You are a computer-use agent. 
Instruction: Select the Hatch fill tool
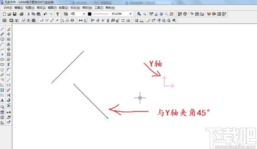point(2,90)
